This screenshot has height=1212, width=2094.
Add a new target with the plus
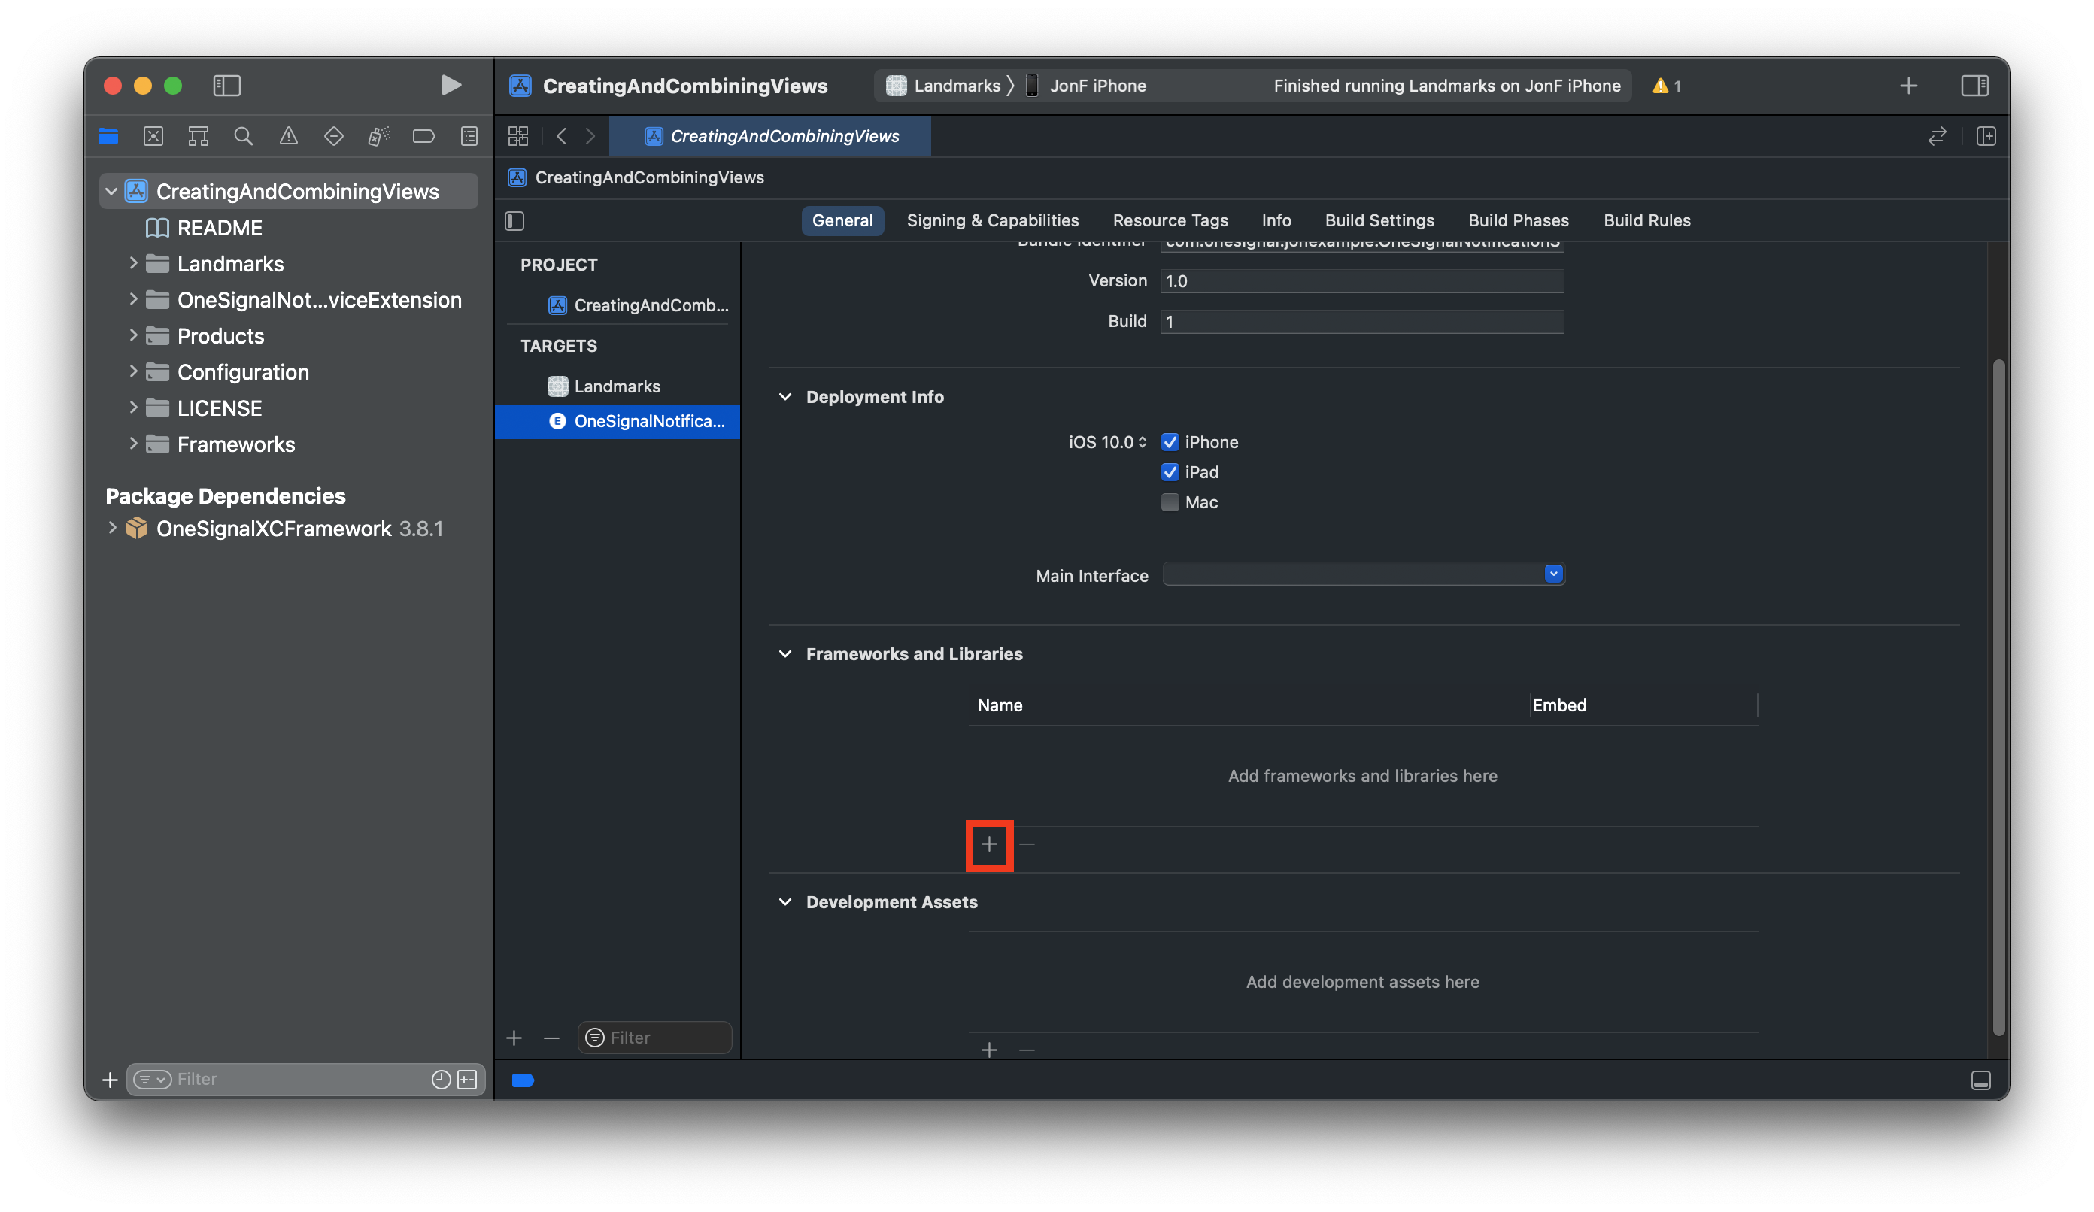tap(514, 1038)
